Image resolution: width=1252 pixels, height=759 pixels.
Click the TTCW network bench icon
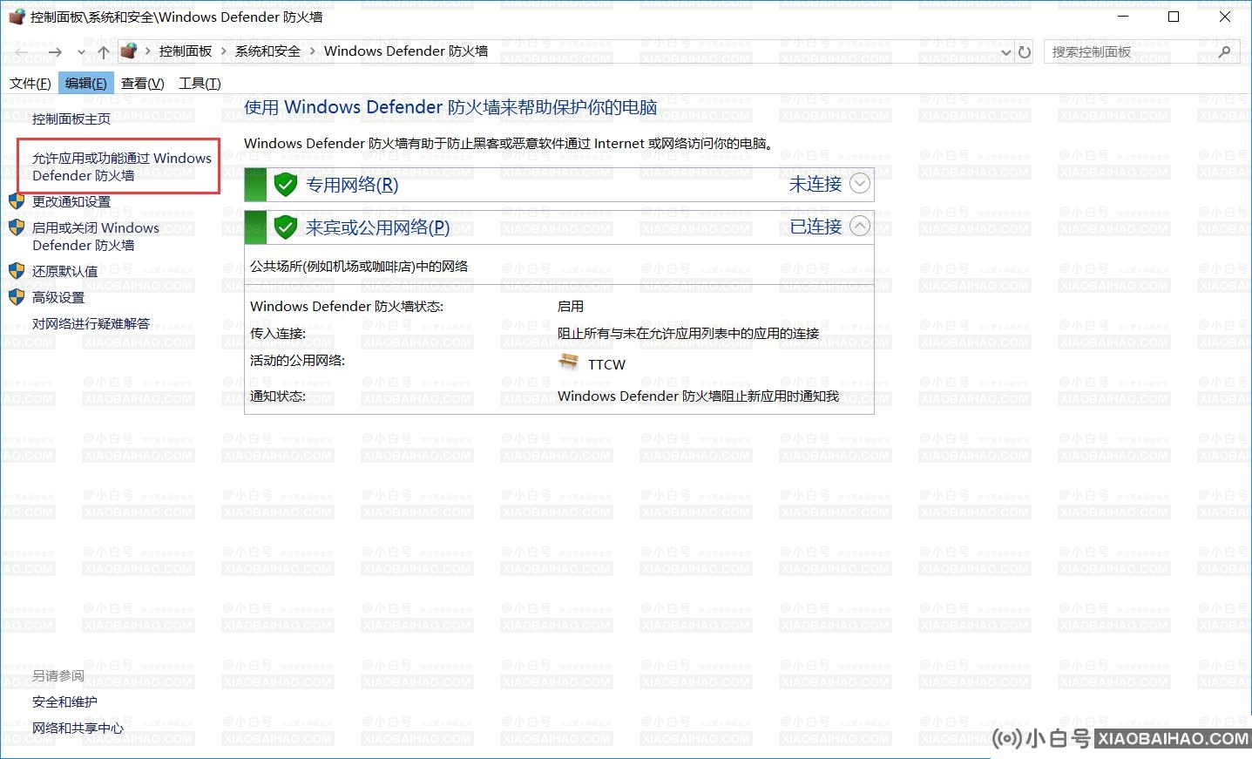(569, 362)
